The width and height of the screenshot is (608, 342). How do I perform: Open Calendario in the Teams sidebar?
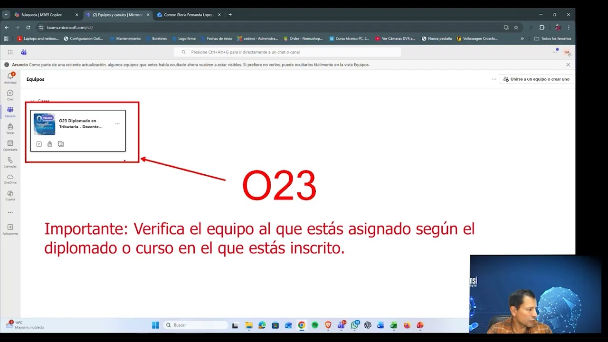[10, 145]
